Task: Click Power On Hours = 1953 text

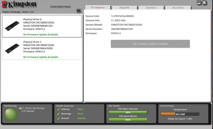Action: [x=180, y=119]
